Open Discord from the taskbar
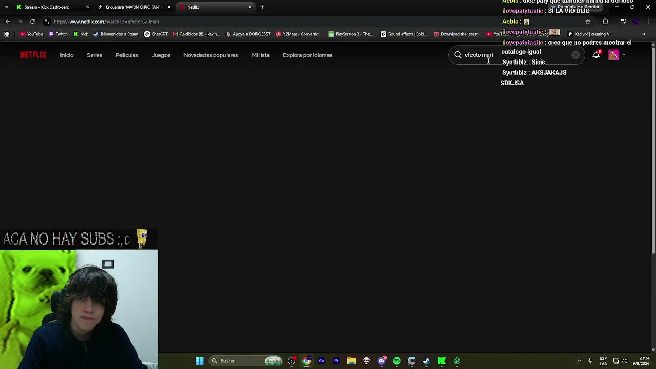The image size is (656, 369). click(x=381, y=361)
